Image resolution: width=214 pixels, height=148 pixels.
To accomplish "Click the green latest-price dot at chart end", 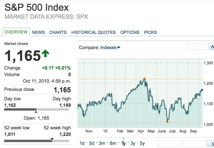I will (202, 90).
